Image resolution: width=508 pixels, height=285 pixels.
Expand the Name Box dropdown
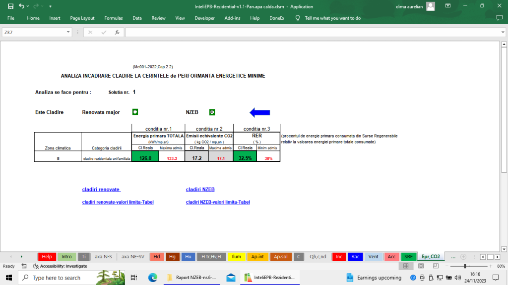click(x=68, y=32)
